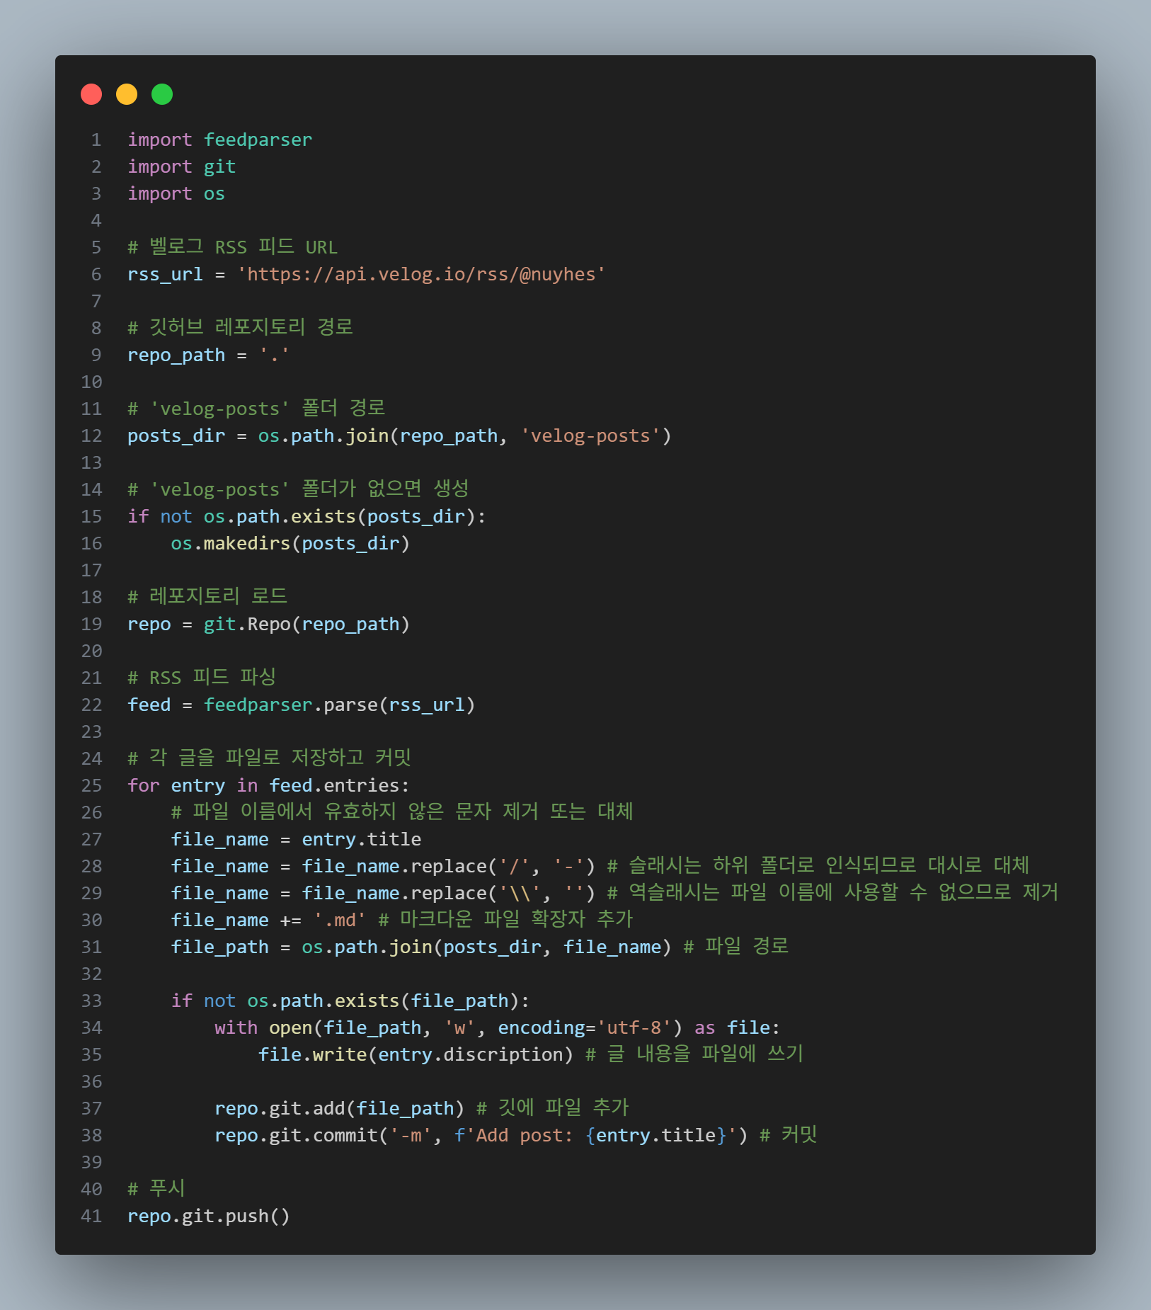Click the '# 각 글을 파일로 저장하고 커밋' comment
Image resolution: width=1151 pixels, height=1310 pixels.
pyautogui.click(x=269, y=758)
